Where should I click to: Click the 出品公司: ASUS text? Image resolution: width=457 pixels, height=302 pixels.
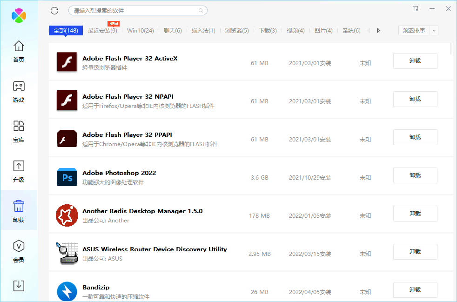102,259
